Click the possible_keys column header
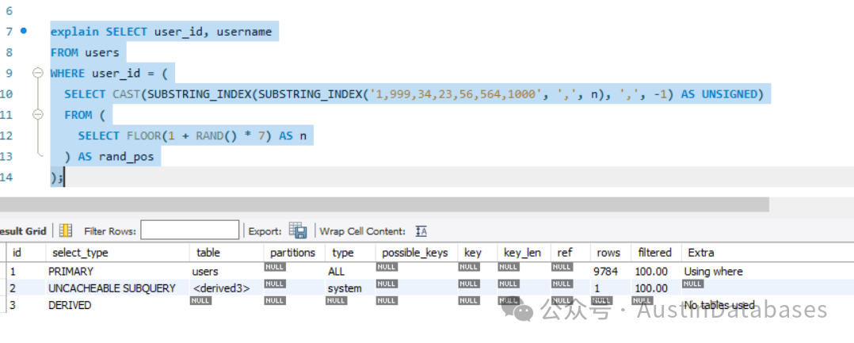 coord(415,253)
